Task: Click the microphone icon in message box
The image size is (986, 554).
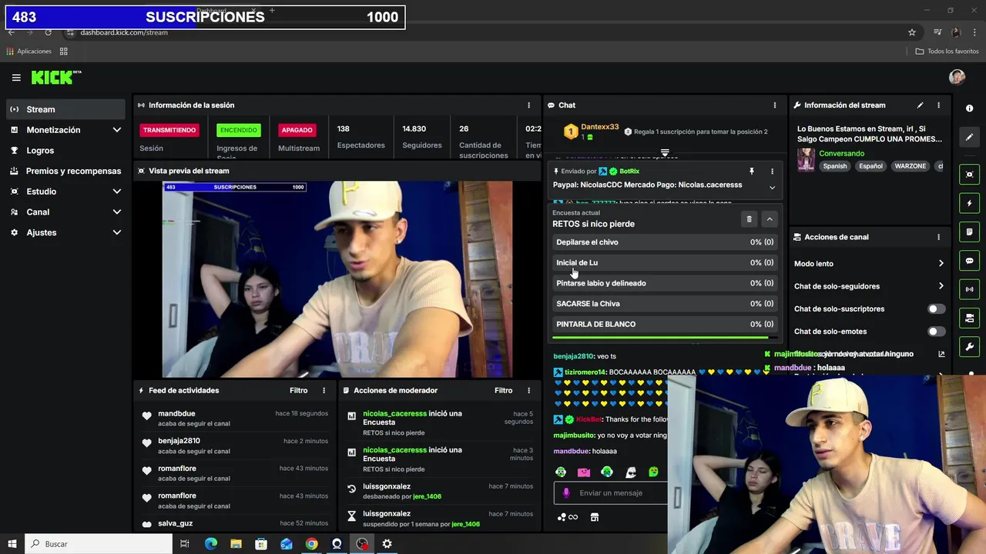Action: click(x=566, y=493)
